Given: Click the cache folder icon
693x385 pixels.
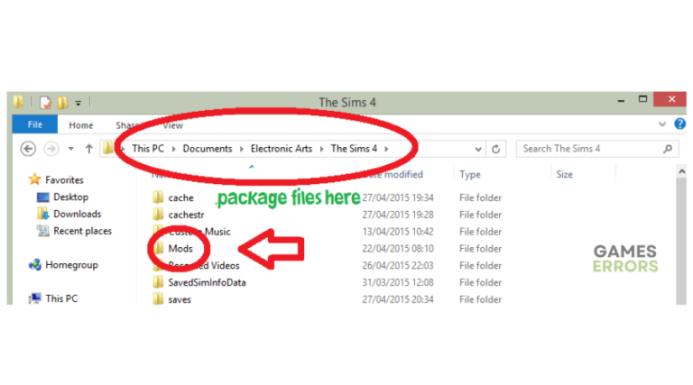Looking at the screenshot, I should click(158, 197).
